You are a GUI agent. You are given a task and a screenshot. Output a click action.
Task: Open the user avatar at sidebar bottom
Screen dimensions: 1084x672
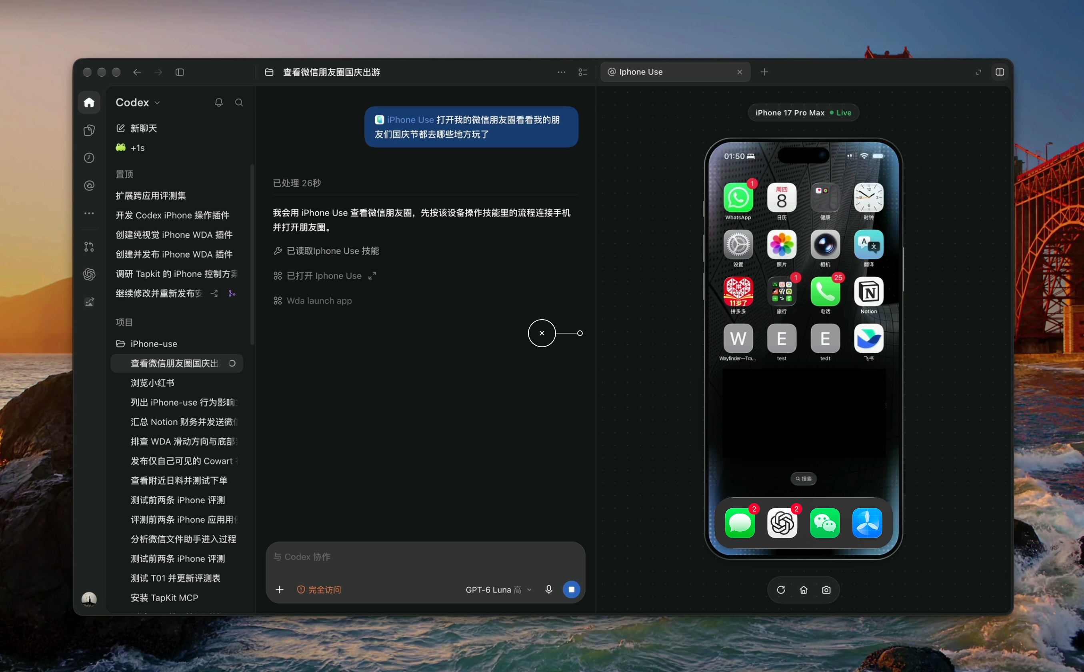pyautogui.click(x=89, y=599)
